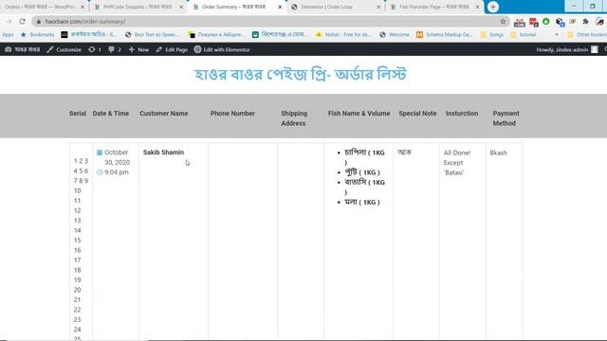Click serial number 20 in list
This screenshot has height=341, width=607.
tap(78, 290)
